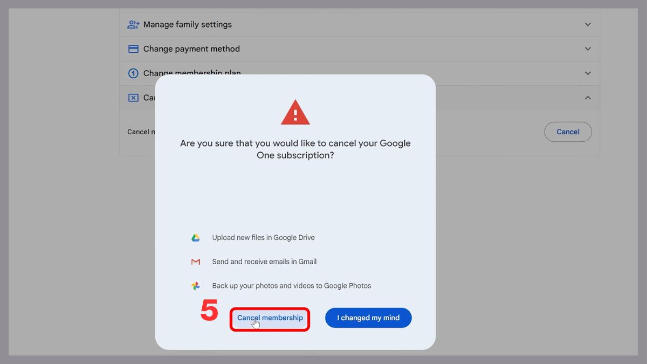Image resolution: width=647 pixels, height=364 pixels.
Task: Click the Change membership plan circle icon
Action: click(x=133, y=73)
